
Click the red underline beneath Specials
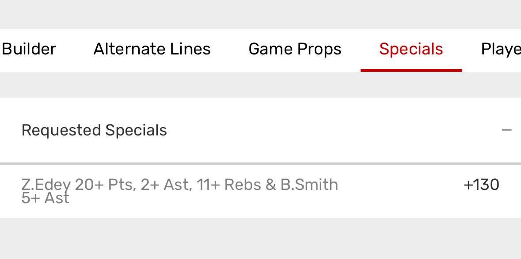(411, 70)
